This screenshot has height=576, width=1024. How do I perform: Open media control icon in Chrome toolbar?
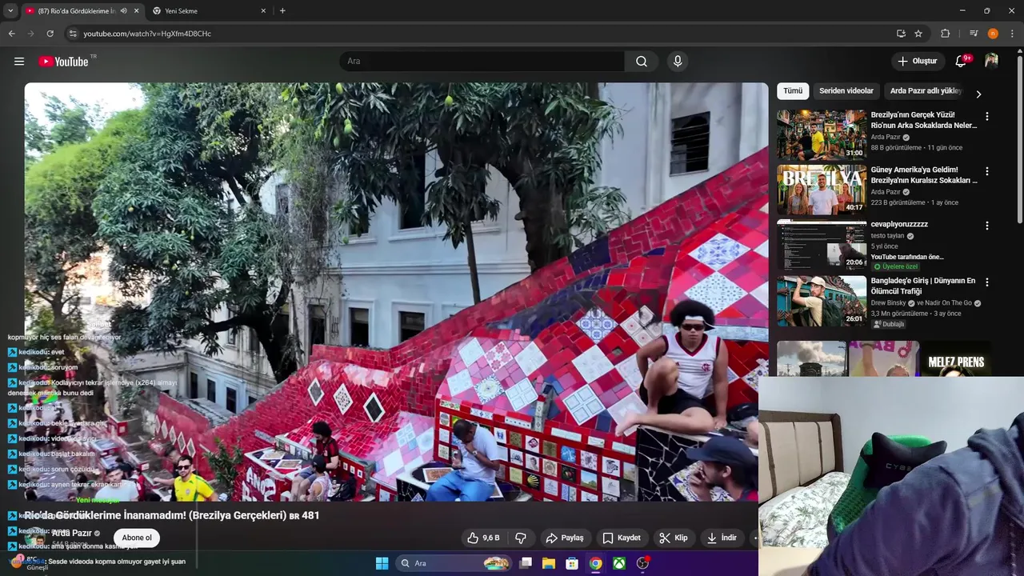974,34
